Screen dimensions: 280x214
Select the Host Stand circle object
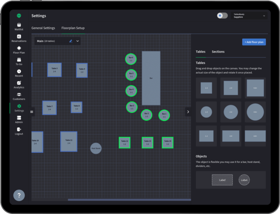(96, 148)
